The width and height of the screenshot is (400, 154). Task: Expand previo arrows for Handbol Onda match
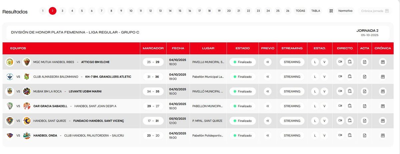[268, 135]
